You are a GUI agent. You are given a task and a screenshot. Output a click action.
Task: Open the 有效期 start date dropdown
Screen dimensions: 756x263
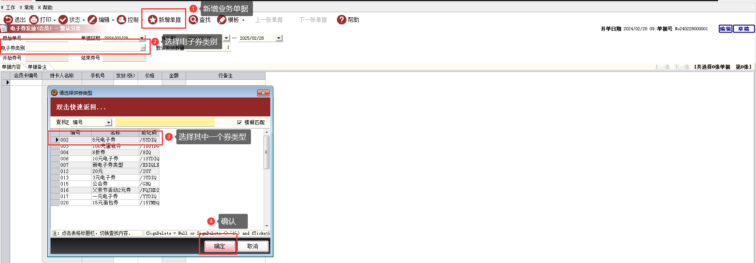pos(226,38)
